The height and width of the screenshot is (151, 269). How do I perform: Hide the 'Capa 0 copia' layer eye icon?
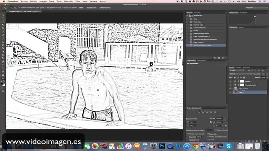tap(230, 89)
